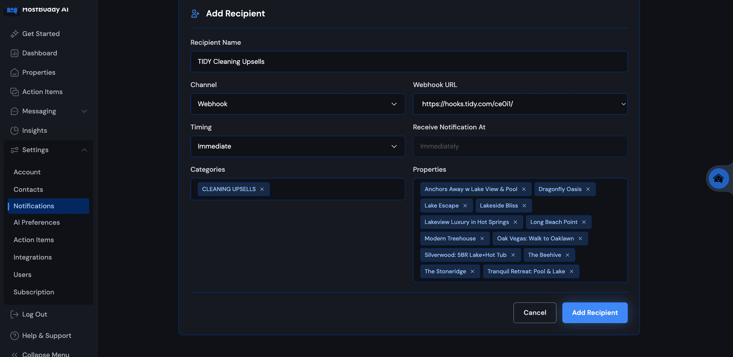Select the Action Items sidebar icon
733x357 pixels.
[15, 92]
